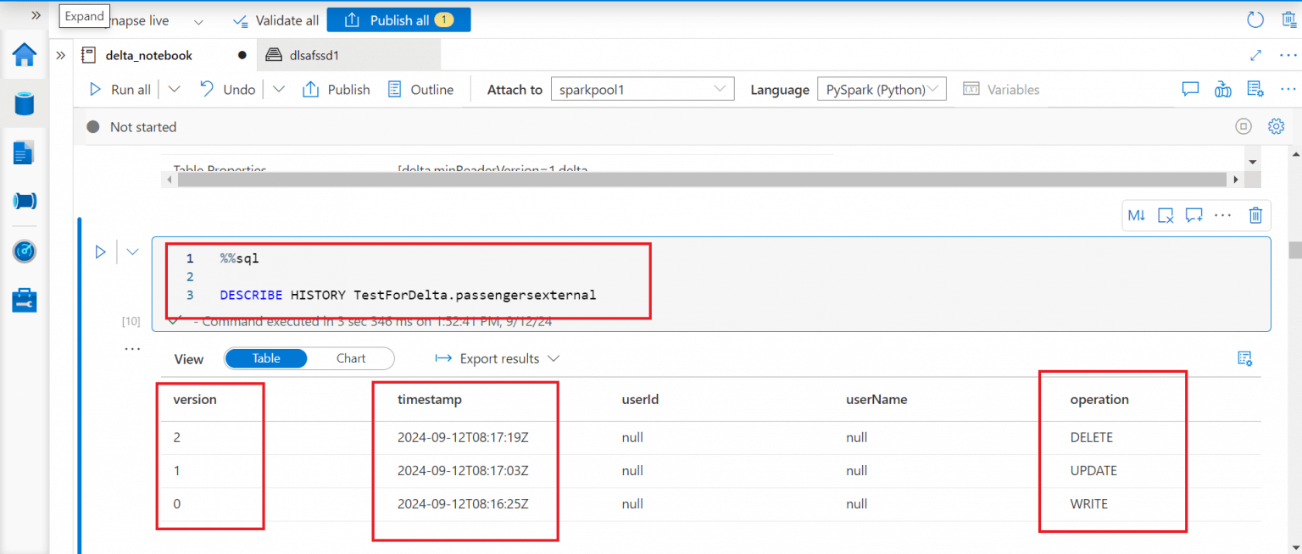Select the Develop hub icon
1302x554 pixels.
pos(24,152)
